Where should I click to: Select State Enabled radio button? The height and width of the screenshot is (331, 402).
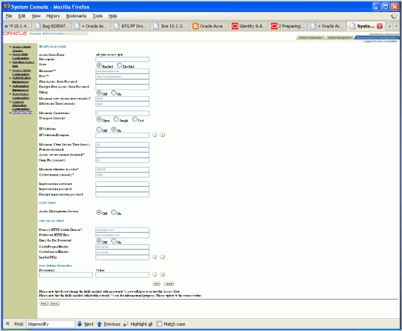[x=99, y=65]
